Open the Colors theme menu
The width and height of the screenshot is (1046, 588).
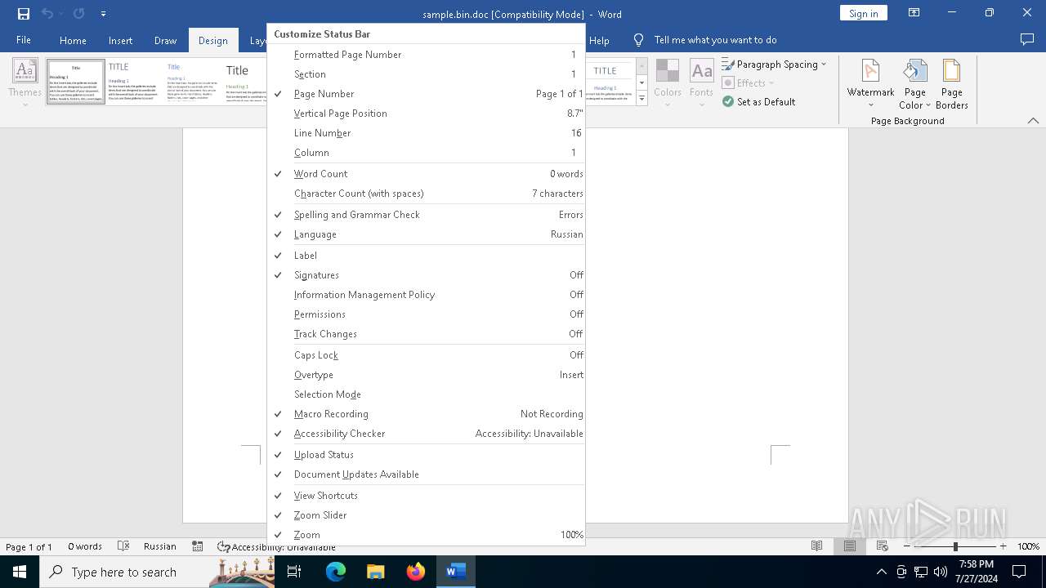tap(668, 83)
